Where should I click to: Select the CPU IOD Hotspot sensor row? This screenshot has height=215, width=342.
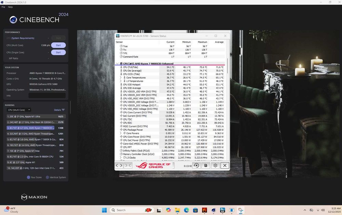(x=170, y=84)
